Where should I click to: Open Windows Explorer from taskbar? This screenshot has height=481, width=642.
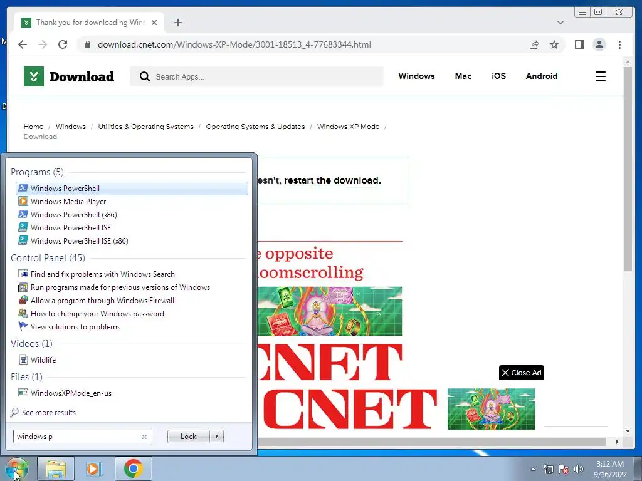(56, 468)
